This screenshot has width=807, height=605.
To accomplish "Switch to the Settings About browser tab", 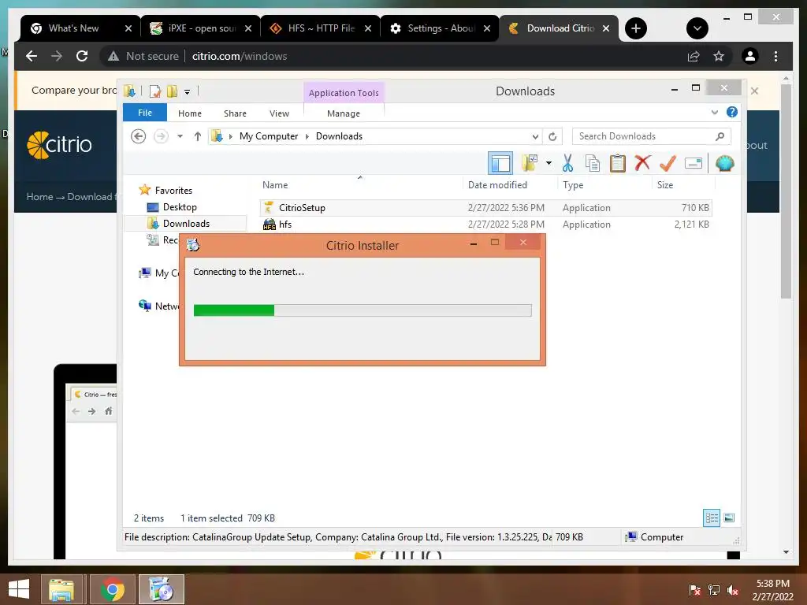I will 441,28.
